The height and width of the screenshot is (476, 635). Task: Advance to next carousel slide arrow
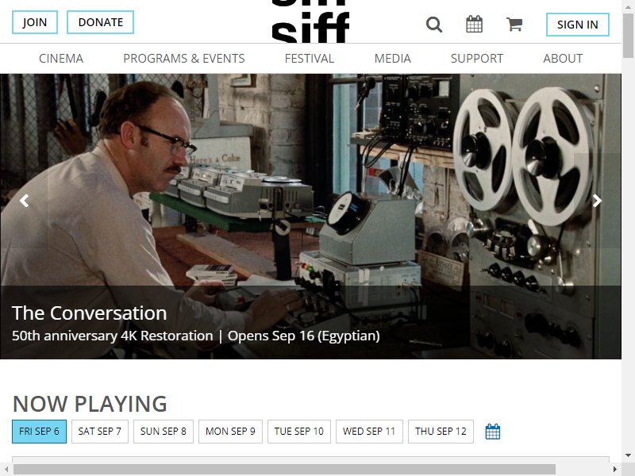[x=597, y=201]
